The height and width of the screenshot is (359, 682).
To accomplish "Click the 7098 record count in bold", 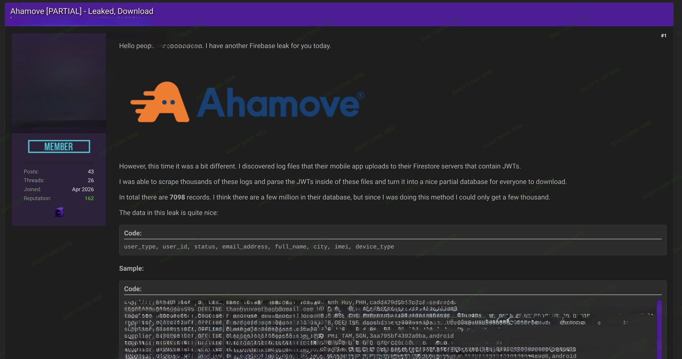I will pyautogui.click(x=177, y=197).
